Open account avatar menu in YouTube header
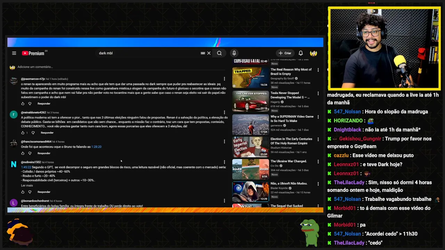The height and width of the screenshot is (250, 445). pos(314,53)
